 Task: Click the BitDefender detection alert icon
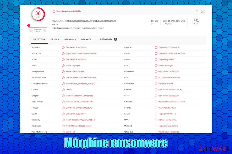[x=156, y=72]
